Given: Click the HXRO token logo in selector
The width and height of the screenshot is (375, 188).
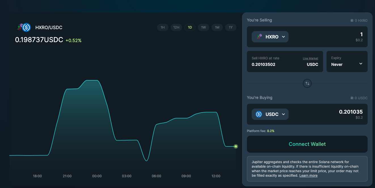Looking at the screenshot, I should point(259,37).
